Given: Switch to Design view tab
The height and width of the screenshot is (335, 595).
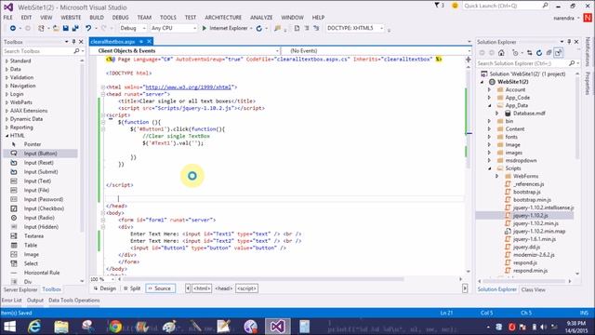Looking at the screenshot, I should click(105, 288).
